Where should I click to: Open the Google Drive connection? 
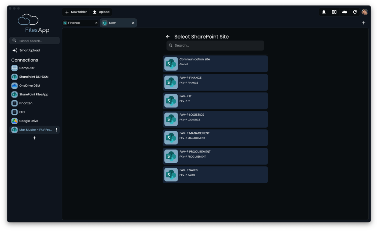pyautogui.click(x=34, y=121)
